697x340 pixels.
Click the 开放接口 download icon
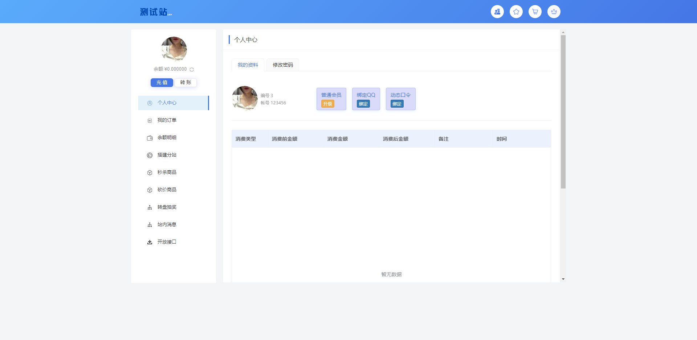(x=150, y=242)
